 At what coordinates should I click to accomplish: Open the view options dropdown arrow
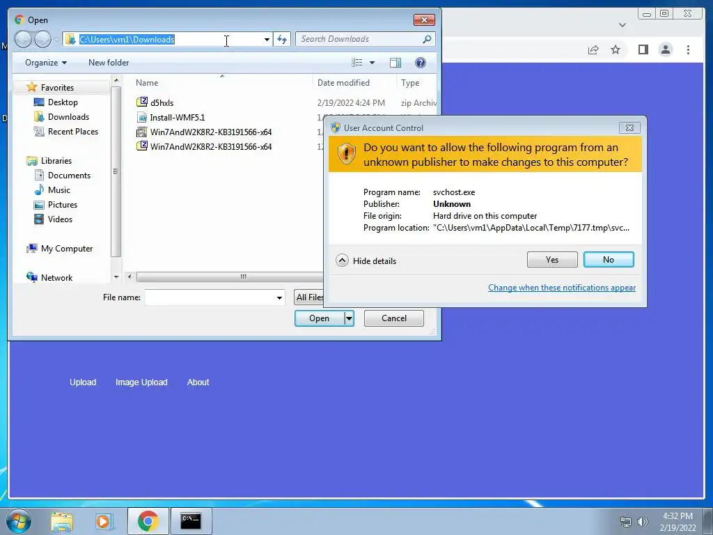tap(372, 63)
